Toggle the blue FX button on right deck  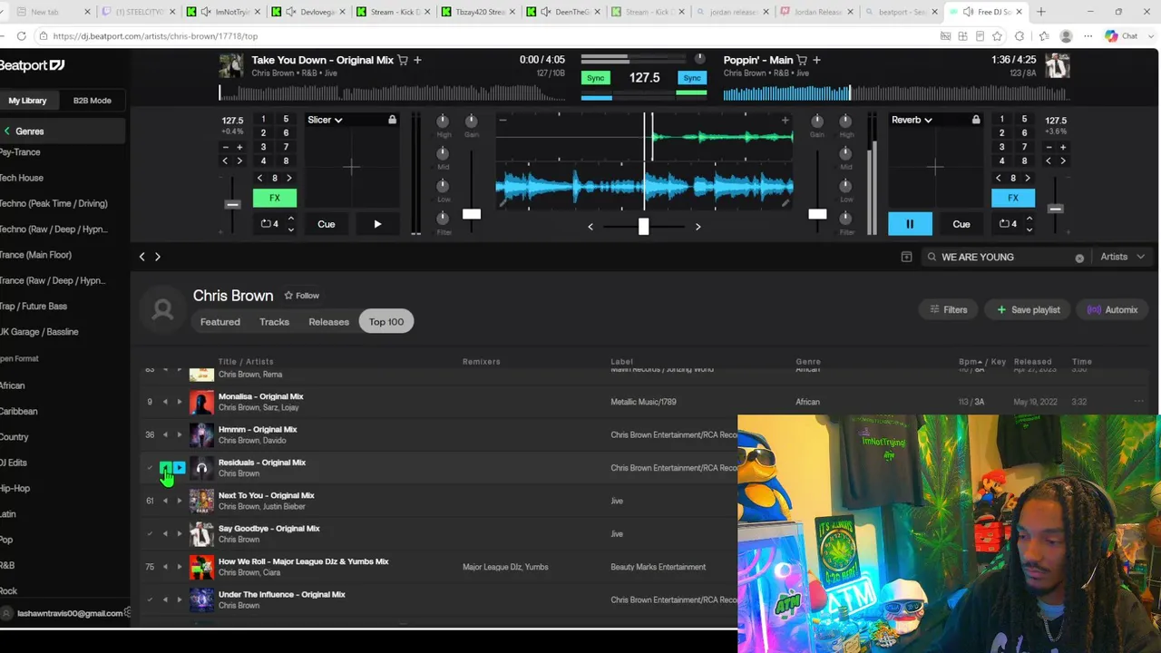pyautogui.click(x=1013, y=198)
